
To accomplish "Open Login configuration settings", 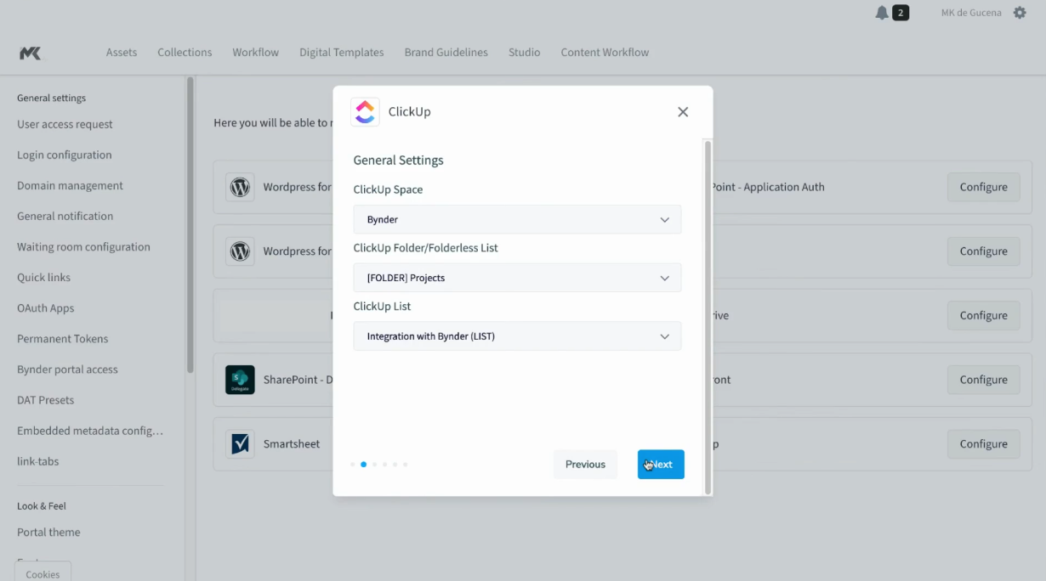I will [x=65, y=155].
